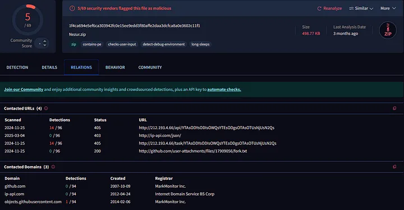
Task: Open the 212.193.4.66/api URL
Action: (206, 127)
